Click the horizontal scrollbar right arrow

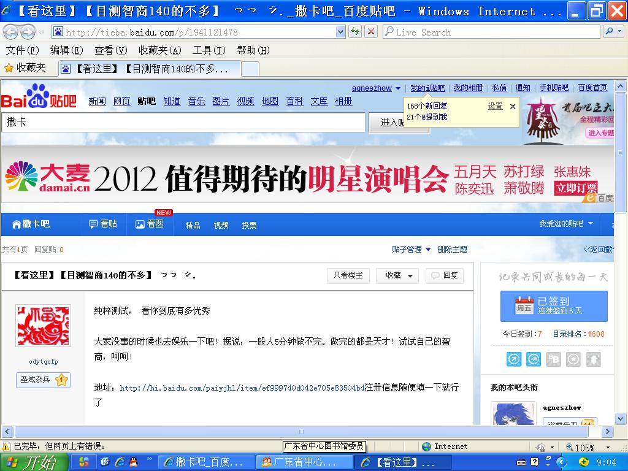[x=608, y=432]
